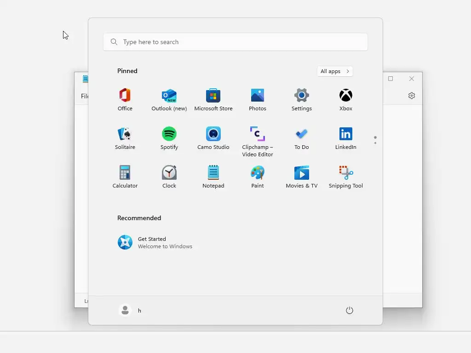Click the power button icon

pos(350,310)
